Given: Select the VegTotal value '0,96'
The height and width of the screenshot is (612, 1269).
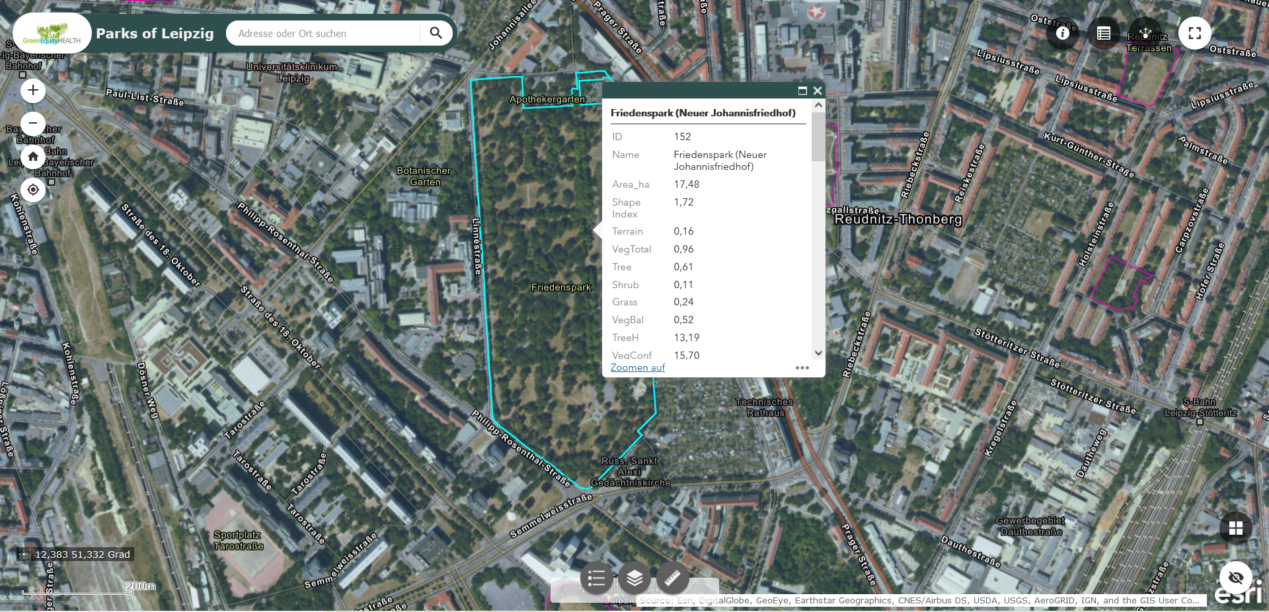Looking at the screenshot, I should coord(684,249).
